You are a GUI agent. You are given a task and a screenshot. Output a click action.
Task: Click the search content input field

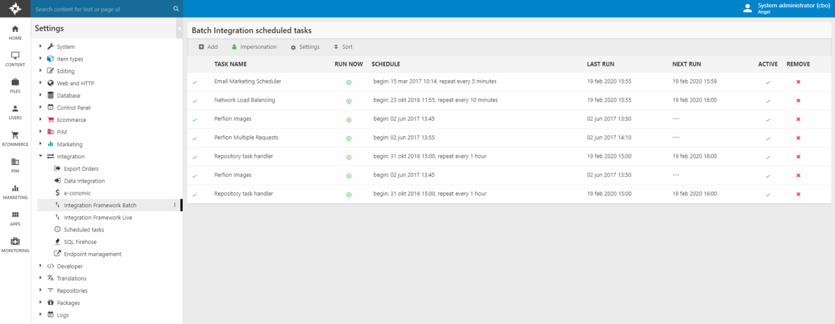(x=101, y=9)
